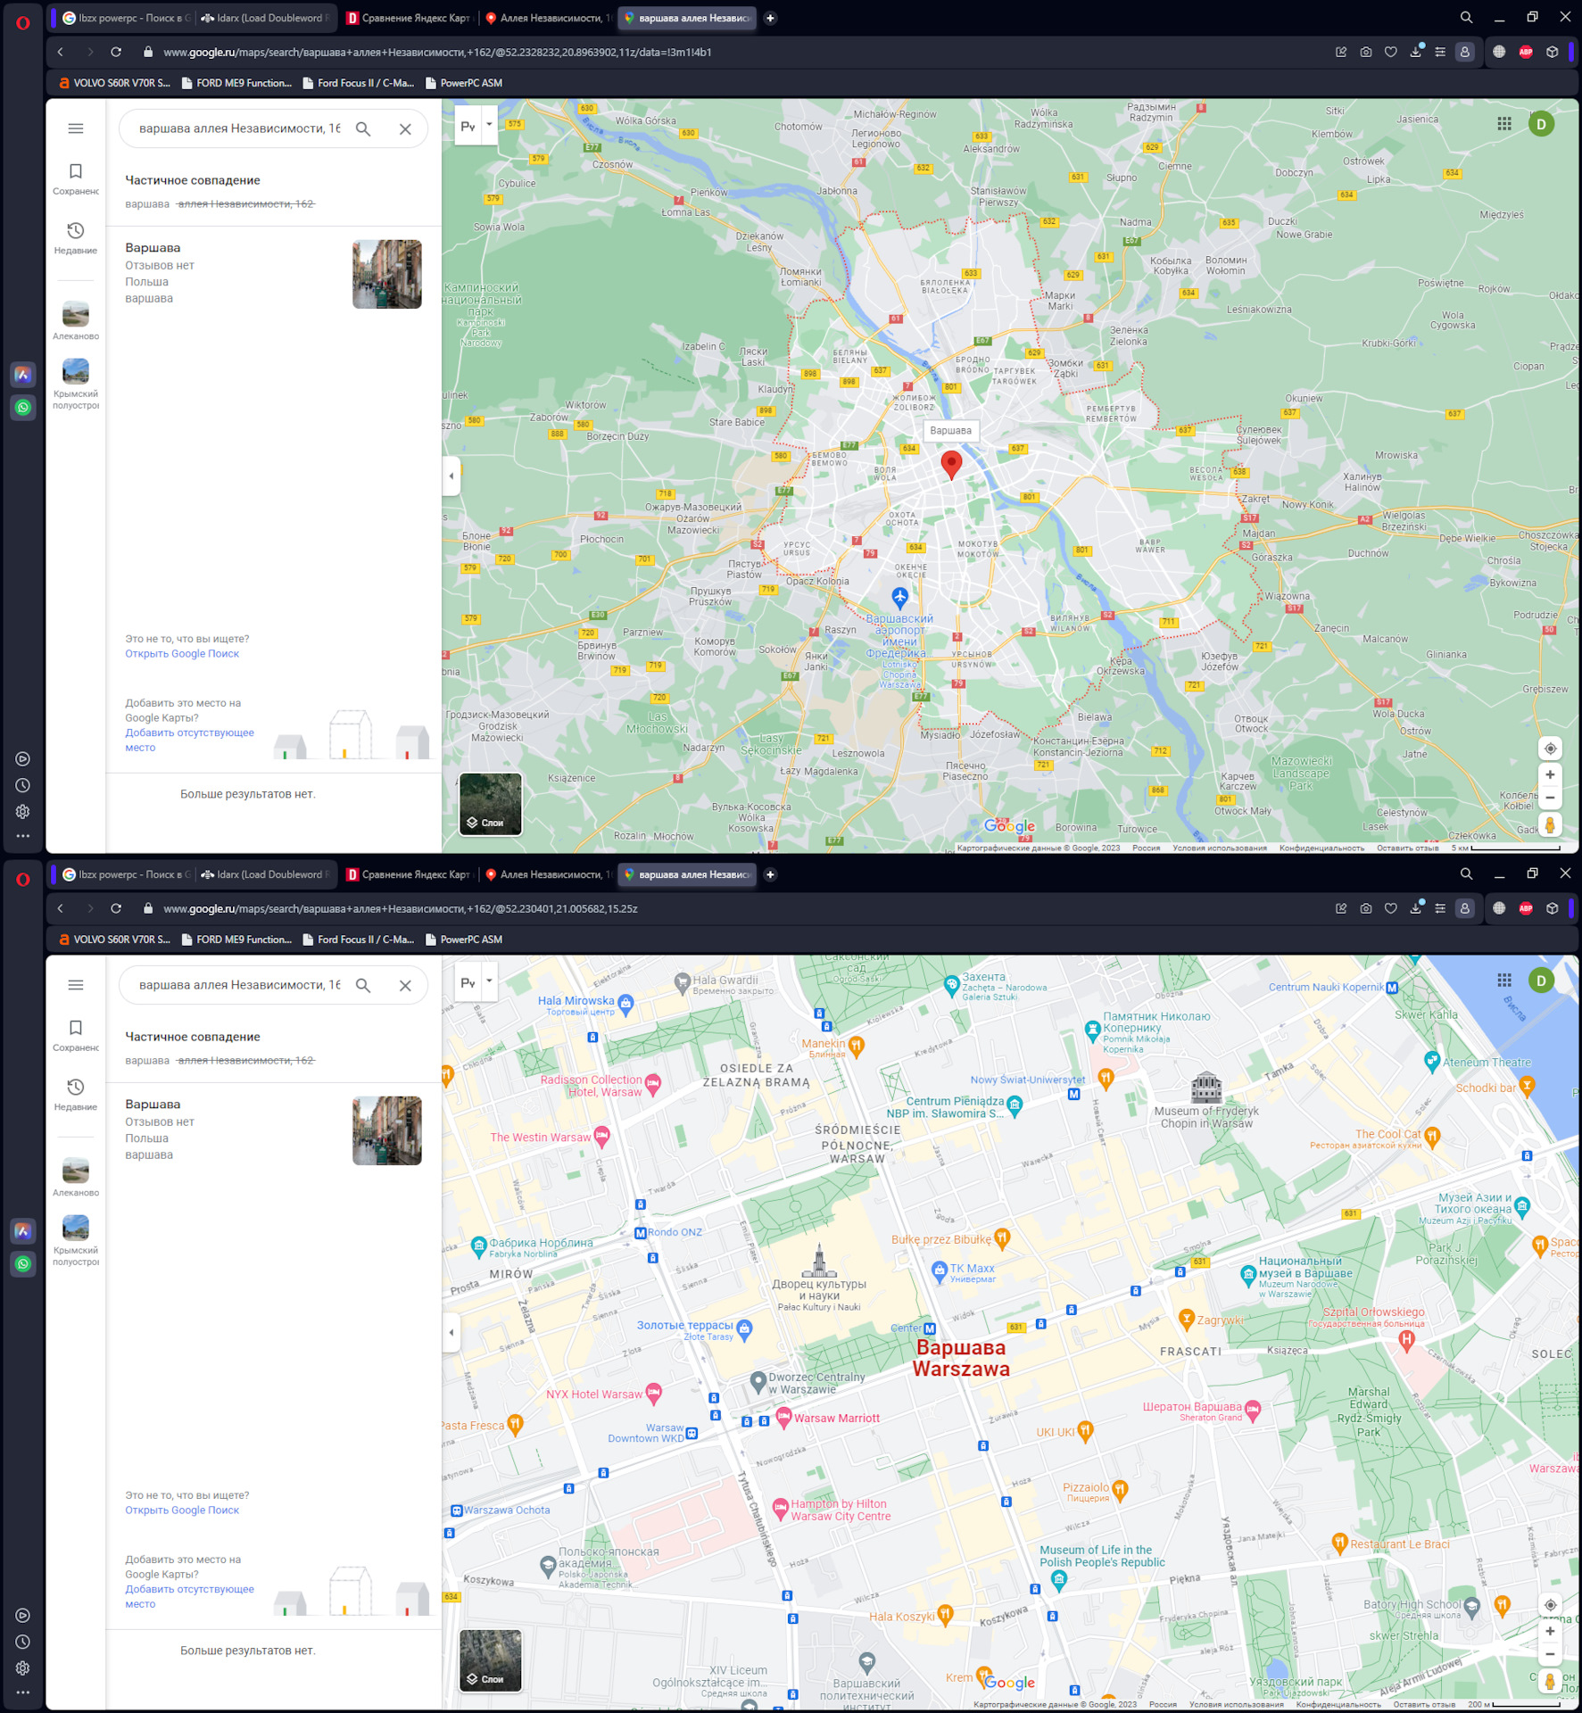Open the WhatsApp sidebar icon in upper Opera
Viewport: 1582px width, 1713px height.
pyautogui.click(x=23, y=407)
